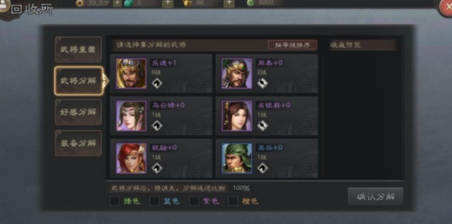The width and height of the screenshot is (452, 224).
Task: Add ingots with the third plus icon
Action: pyautogui.click(x=229, y=3)
